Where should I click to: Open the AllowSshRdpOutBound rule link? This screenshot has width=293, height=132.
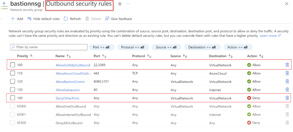pos(73,65)
